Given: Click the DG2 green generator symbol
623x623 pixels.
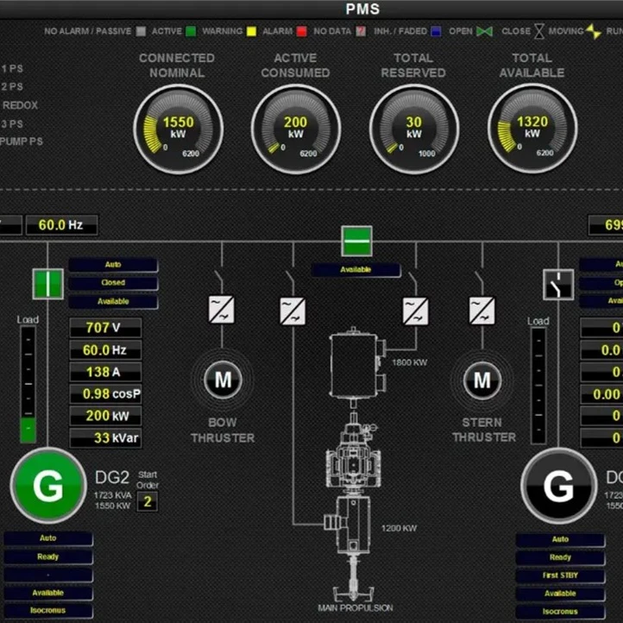Looking at the screenshot, I should [48, 486].
